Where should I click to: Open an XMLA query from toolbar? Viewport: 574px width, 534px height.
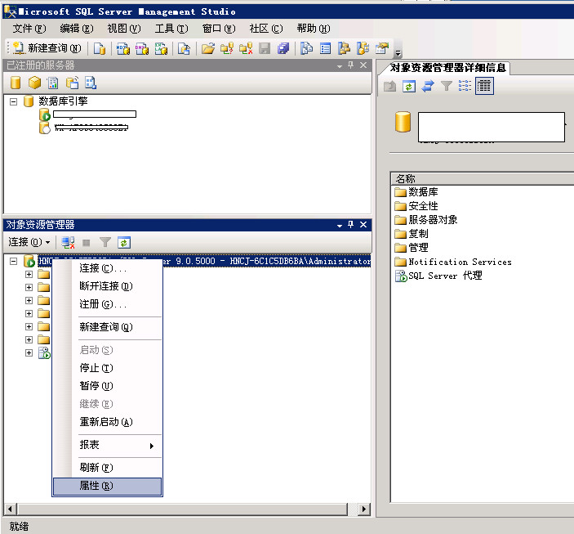(x=161, y=48)
